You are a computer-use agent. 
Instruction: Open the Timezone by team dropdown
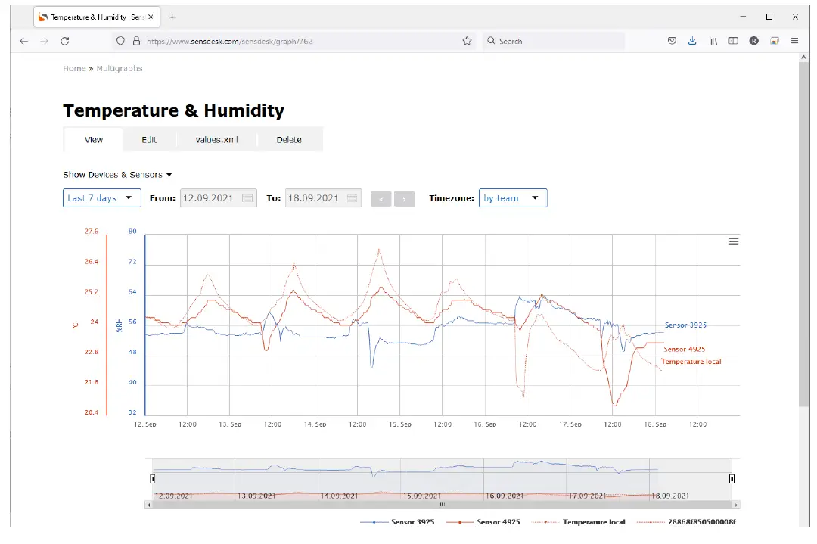pos(512,198)
